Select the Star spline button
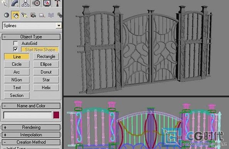Image resolution: width=229 pixels, height=149 pixels. pyautogui.click(x=46, y=80)
